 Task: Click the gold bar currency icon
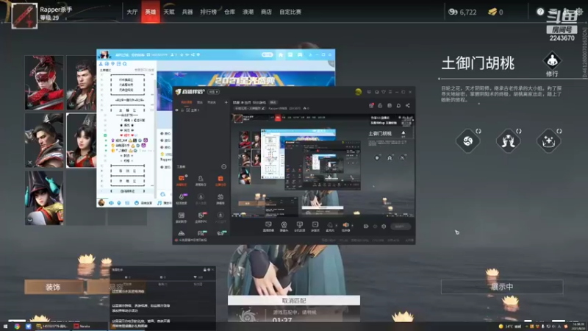492,12
